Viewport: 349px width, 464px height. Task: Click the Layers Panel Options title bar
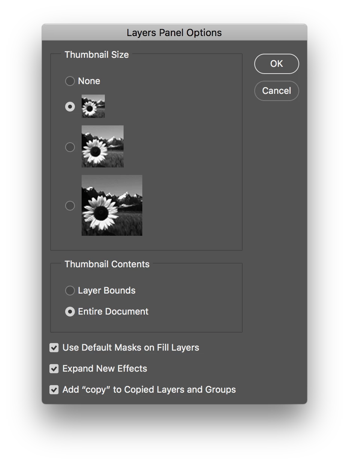click(174, 33)
